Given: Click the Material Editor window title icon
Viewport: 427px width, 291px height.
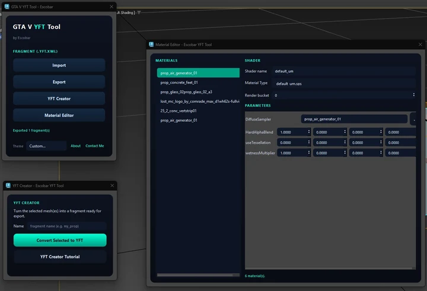Looking at the screenshot, I should click(x=151, y=44).
